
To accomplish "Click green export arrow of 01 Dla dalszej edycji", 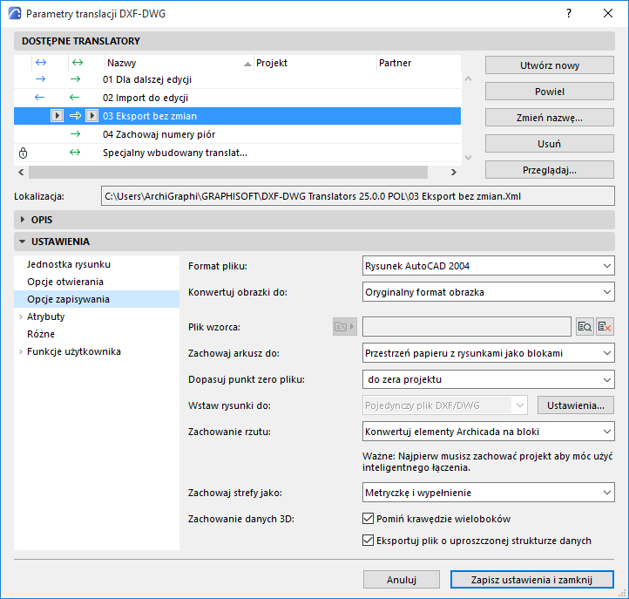I will 76,79.
